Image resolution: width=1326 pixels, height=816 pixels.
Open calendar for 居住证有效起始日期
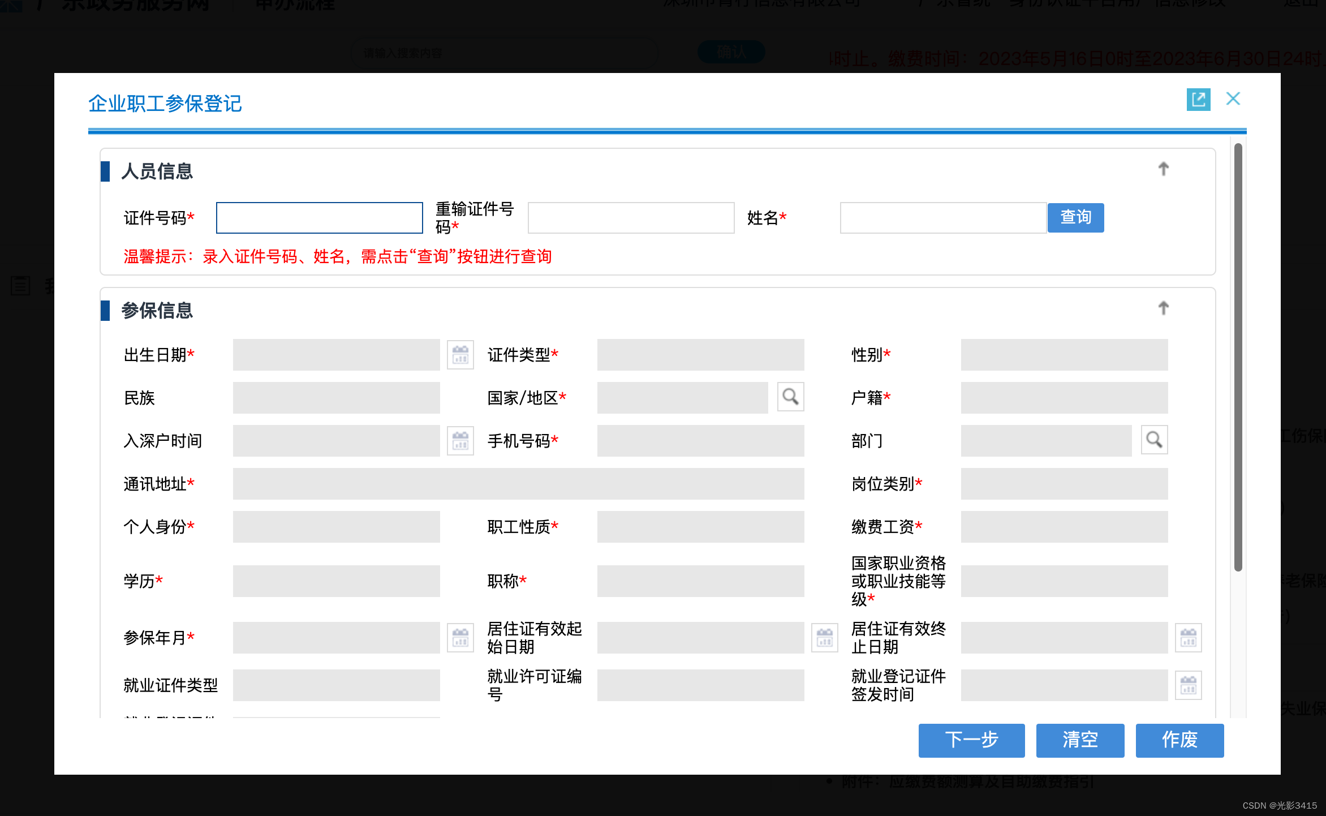point(824,638)
